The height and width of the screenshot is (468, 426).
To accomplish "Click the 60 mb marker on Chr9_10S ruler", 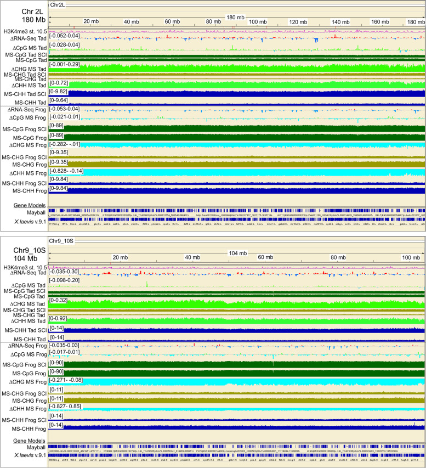I will point(265,257).
